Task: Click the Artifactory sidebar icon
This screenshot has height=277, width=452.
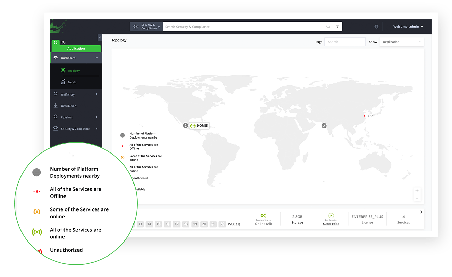Action: (x=56, y=94)
